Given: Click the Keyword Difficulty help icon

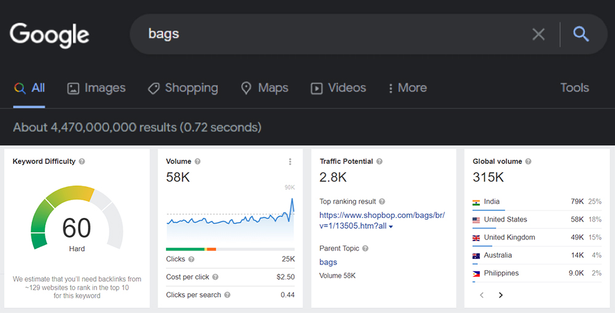Looking at the screenshot, I should click(x=82, y=161).
